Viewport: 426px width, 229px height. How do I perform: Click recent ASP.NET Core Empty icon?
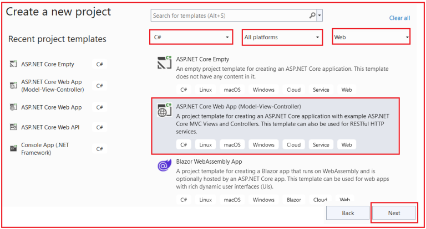point(13,64)
